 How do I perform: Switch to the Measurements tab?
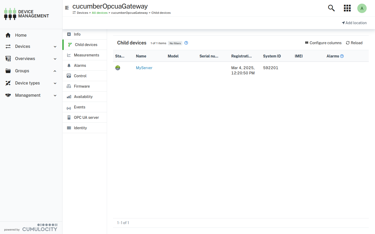(x=86, y=55)
